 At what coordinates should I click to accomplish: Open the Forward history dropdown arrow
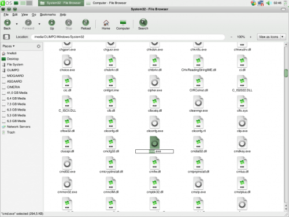point(39,24)
